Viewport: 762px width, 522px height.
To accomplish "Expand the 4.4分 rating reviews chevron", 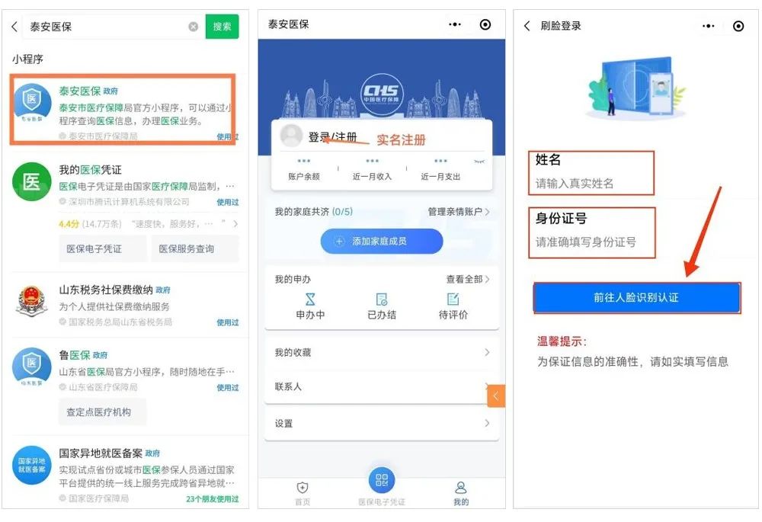I will pos(235,224).
